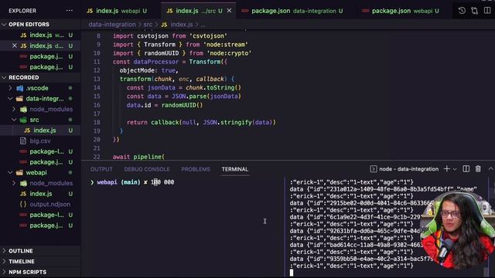Close the active index.js src tab
The image size is (495, 278).
(x=229, y=11)
